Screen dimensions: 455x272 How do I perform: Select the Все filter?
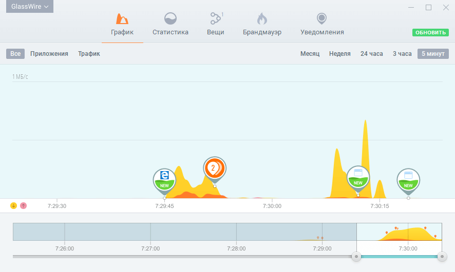[x=15, y=54]
